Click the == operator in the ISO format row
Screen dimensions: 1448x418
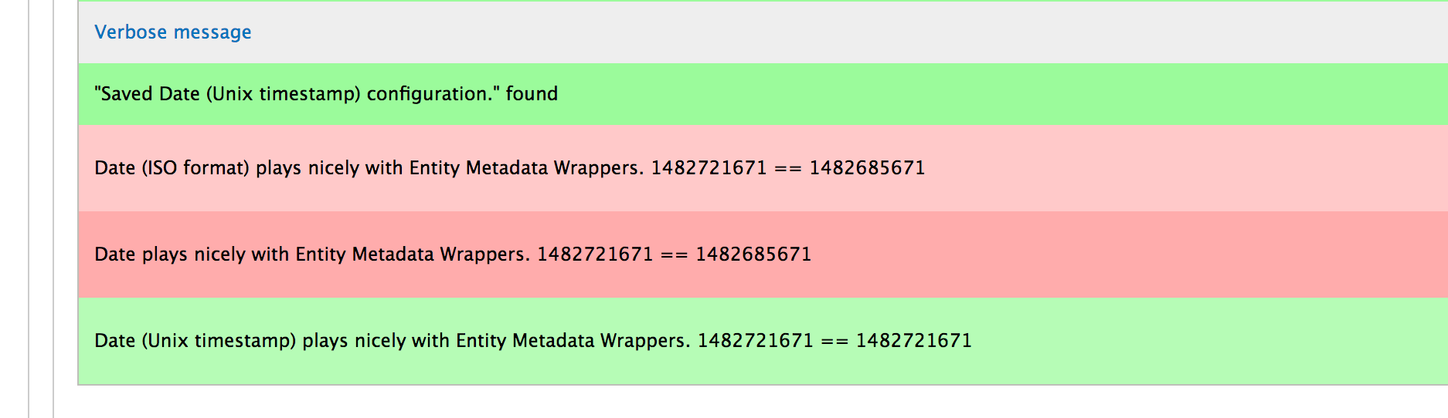tap(787, 168)
